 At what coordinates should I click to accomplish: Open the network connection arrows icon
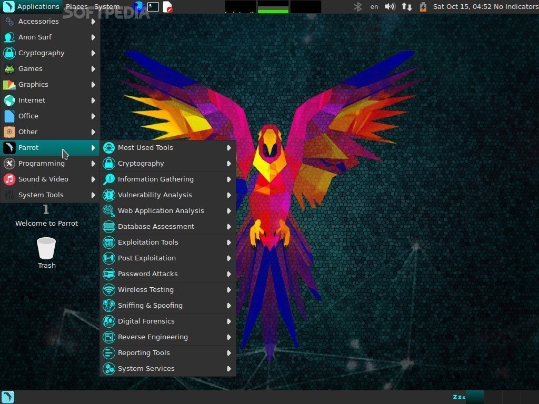coord(407,6)
